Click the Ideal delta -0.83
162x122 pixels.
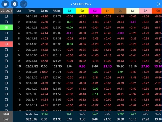tap(44, 114)
